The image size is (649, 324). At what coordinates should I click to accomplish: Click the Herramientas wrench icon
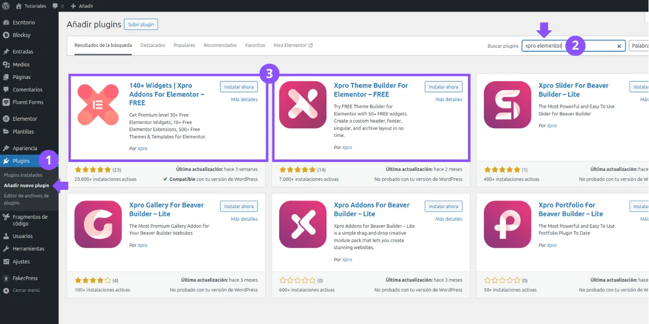click(x=6, y=249)
